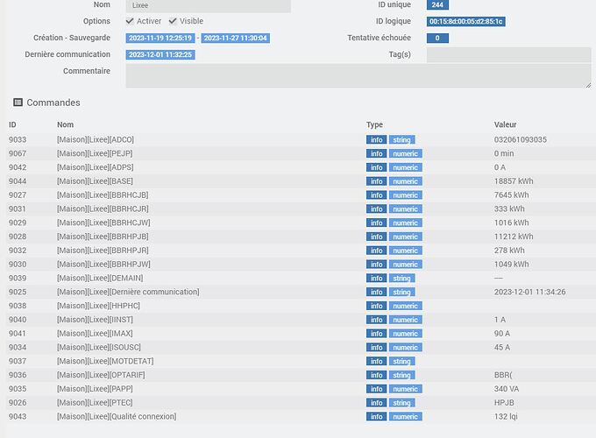
Task: Click the Commandes list icon
Action: pyautogui.click(x=18, y=102)
